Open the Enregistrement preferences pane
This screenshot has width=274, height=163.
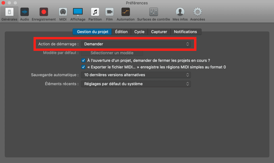pos(44,14)
